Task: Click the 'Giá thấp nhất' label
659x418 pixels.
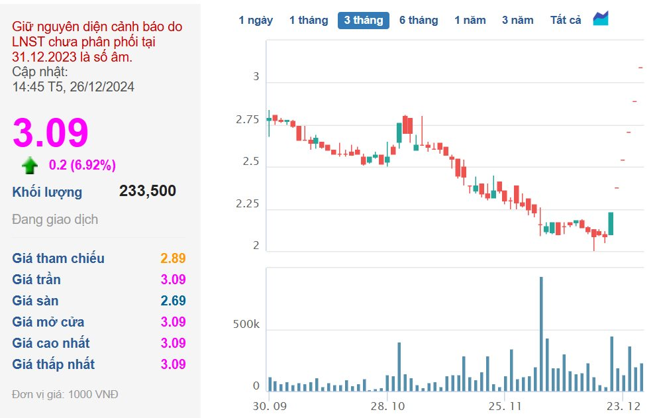Action: click(x=54, y=364)
